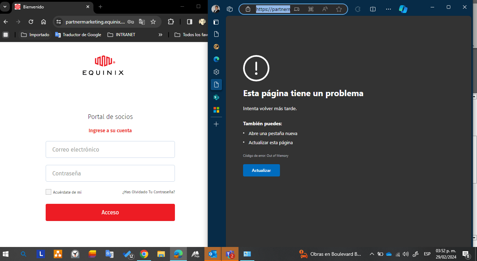Open taskbar search magnifier
This screenshot has height=261, width=477.
point(24,254)
